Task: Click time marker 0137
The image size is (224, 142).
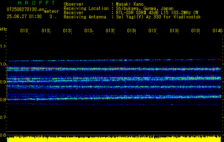Action: tap(153, 31)
